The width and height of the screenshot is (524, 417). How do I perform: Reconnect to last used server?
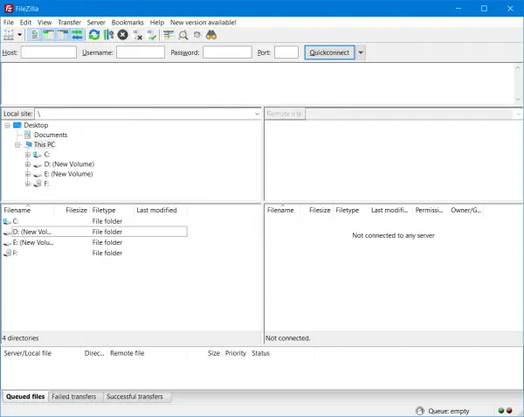point(152,35)
